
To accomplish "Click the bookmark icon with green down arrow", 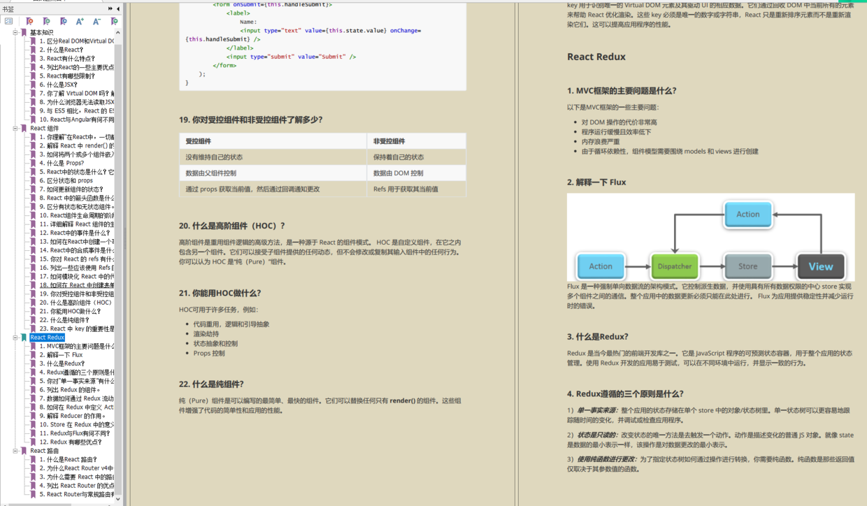I will click(114, 21).
